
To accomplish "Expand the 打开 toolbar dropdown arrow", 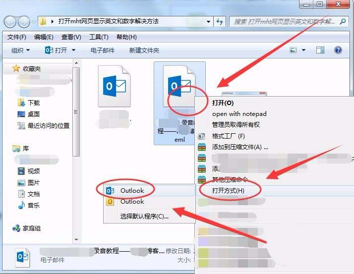I will [x=73, y=50].
